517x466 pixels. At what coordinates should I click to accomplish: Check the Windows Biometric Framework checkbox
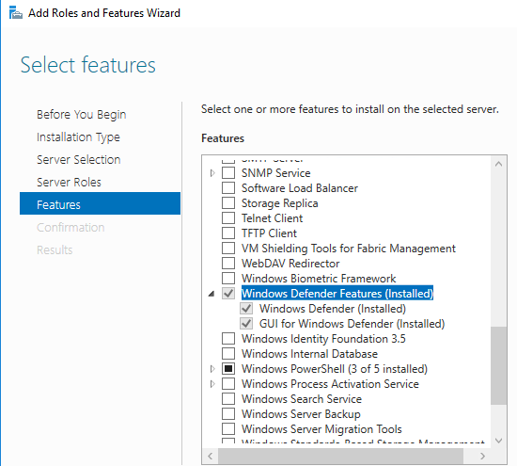[x=228, y=279]
